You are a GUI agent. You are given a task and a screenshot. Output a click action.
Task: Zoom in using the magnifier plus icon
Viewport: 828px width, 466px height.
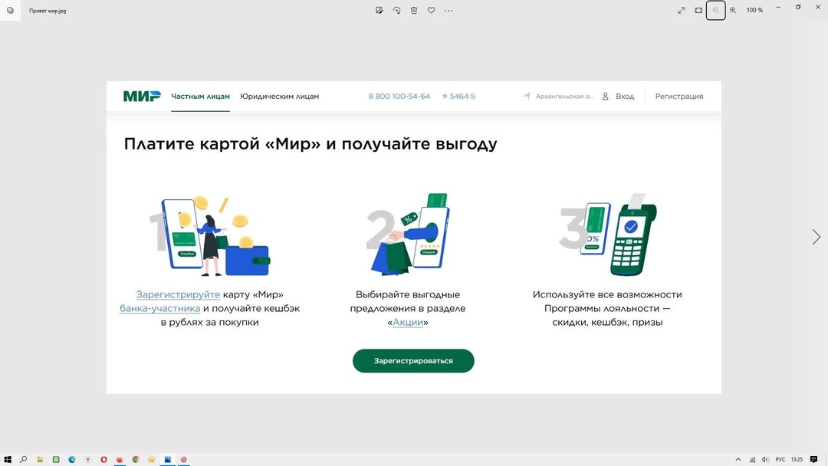coord(733,10)
